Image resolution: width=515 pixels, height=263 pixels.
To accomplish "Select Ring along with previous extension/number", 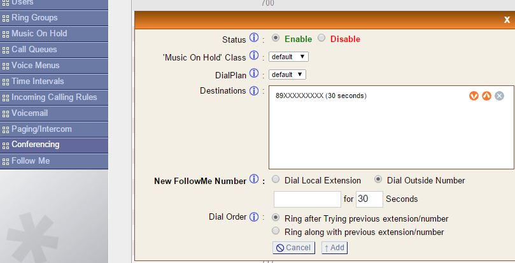I will [x=276, y=231].
